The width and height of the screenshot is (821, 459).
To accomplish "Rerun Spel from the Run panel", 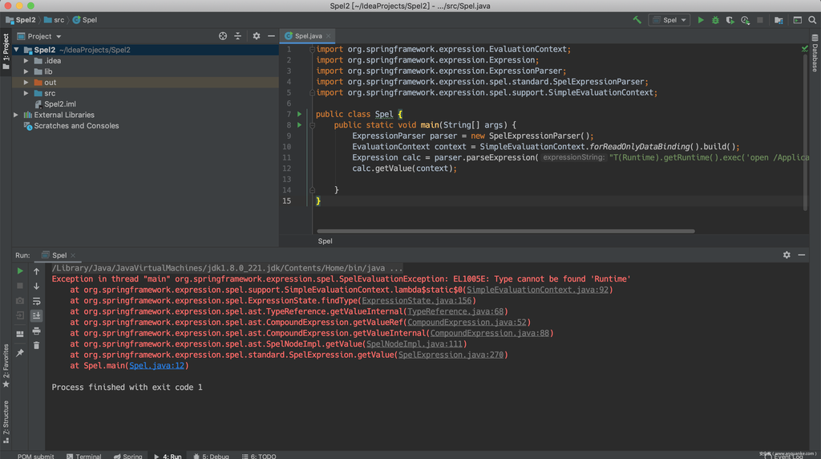I will (x=20, y=271).
